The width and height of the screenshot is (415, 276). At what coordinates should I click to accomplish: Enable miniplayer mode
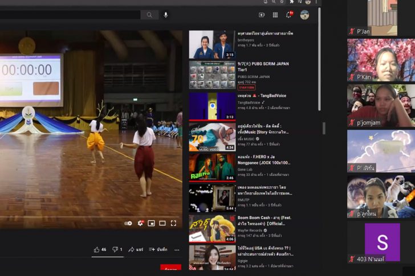[x=151, y=223]
